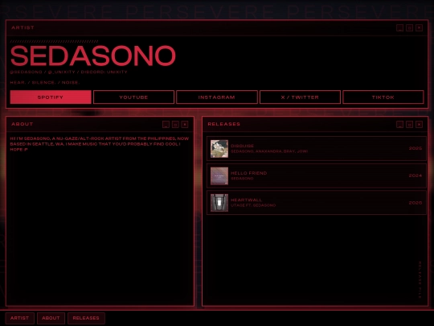The image size is (434, 326).
Task: Click the Artist window title label
Action: (x=23, y=27)
